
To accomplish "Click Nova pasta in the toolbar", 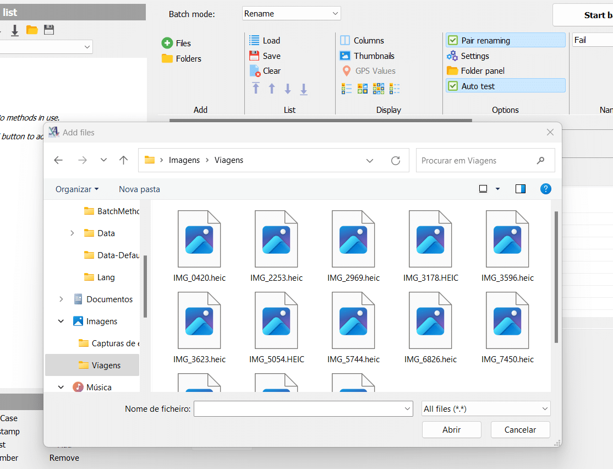I will coord(139,189).
